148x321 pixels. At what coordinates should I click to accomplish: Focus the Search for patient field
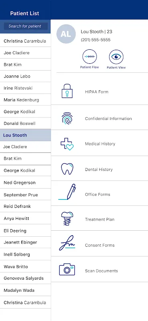26,26
